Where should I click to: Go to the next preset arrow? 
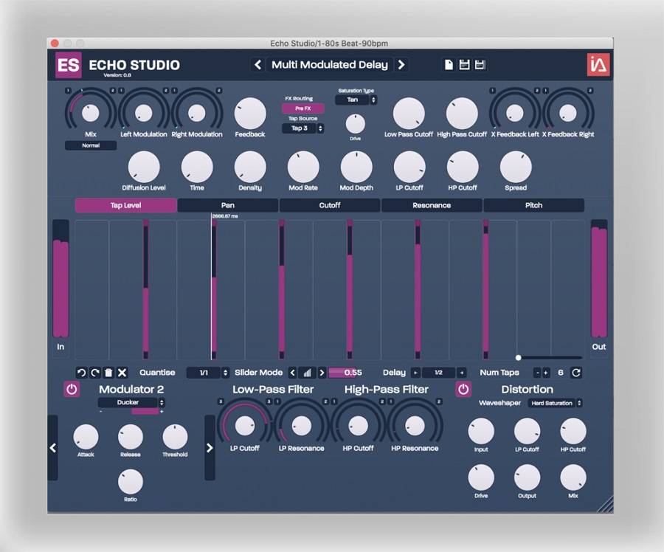coord(401,65)
